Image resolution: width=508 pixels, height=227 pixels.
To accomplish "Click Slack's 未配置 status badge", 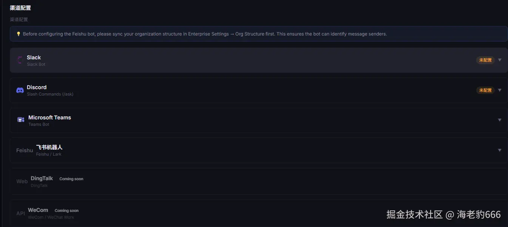I will pos(485,60).
